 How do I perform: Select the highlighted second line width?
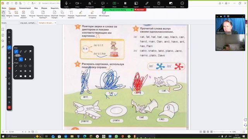(x=21, y=59)
